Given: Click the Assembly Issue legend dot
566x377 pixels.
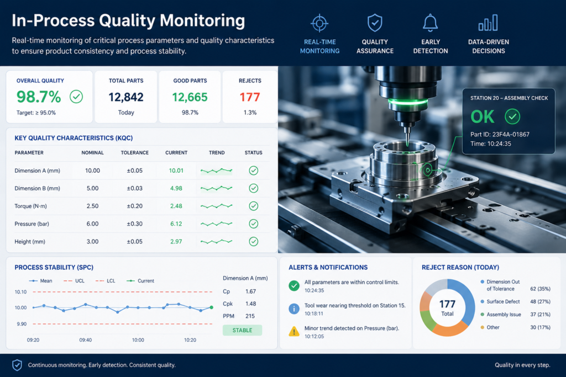Looking at the screenshot, I should [482, 314].
